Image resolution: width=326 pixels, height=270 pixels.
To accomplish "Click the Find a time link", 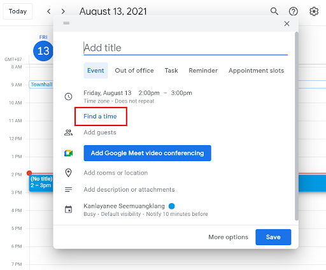I will click(x=100, y=117).
